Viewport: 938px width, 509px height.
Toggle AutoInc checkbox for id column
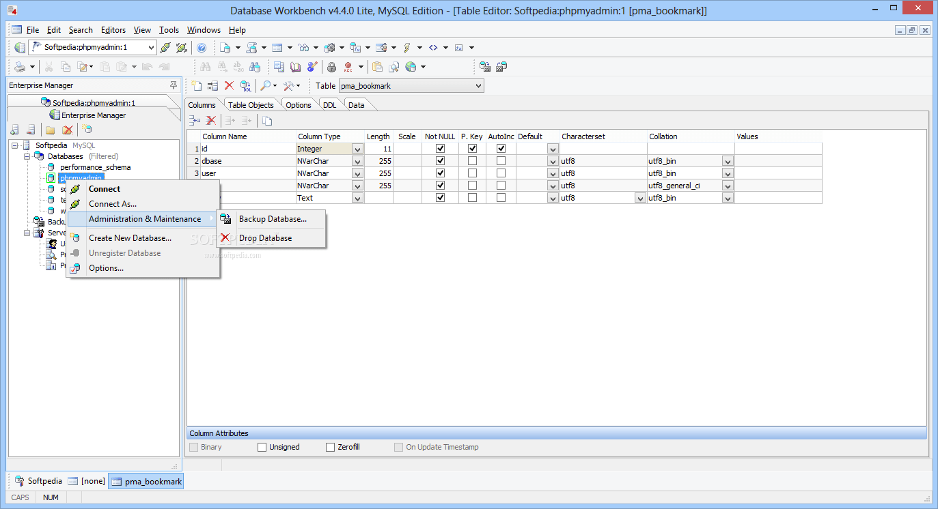coord(501,149)
